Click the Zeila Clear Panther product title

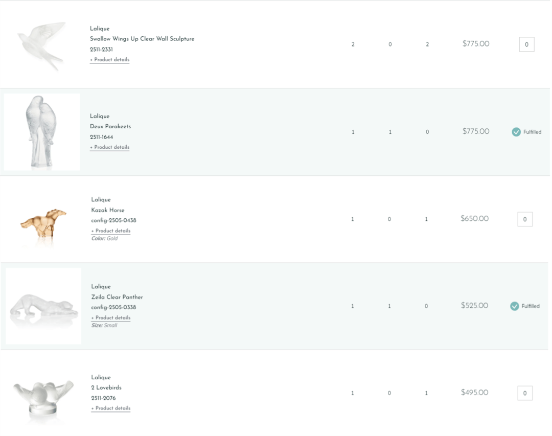(x=117, y=297)
